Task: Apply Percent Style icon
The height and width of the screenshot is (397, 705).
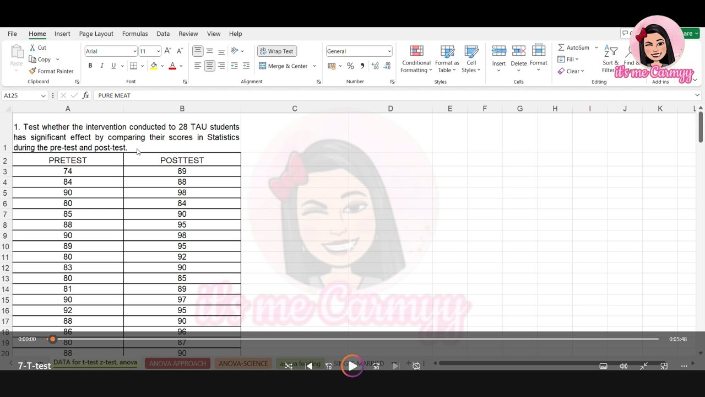Action: tap(350, 66)
